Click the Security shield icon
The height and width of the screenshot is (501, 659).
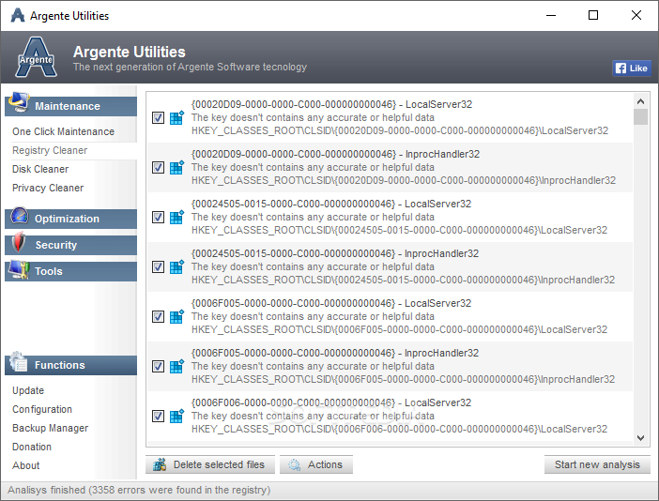[19, 242]
